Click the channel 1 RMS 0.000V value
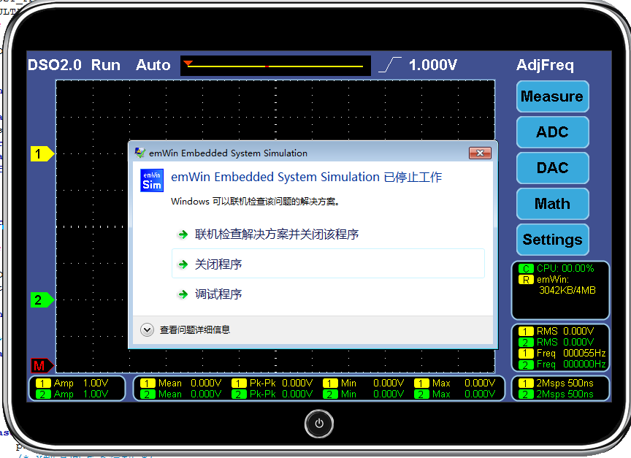The image size is (631, 458). click(x=578, y=331)
